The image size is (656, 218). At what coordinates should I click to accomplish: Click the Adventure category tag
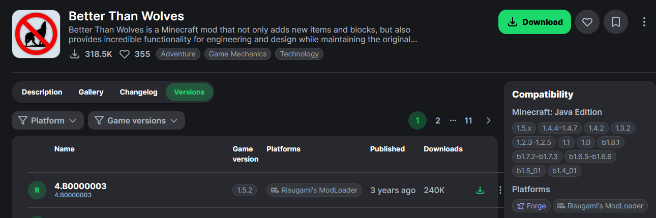[x=178, y=54]
